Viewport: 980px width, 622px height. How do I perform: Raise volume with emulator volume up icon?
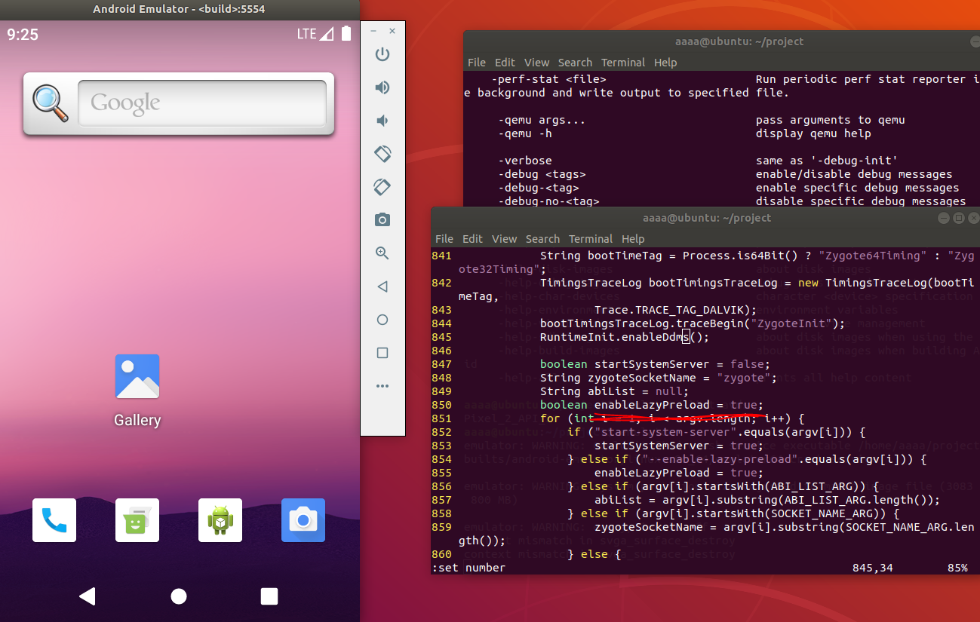coord(382,87)
